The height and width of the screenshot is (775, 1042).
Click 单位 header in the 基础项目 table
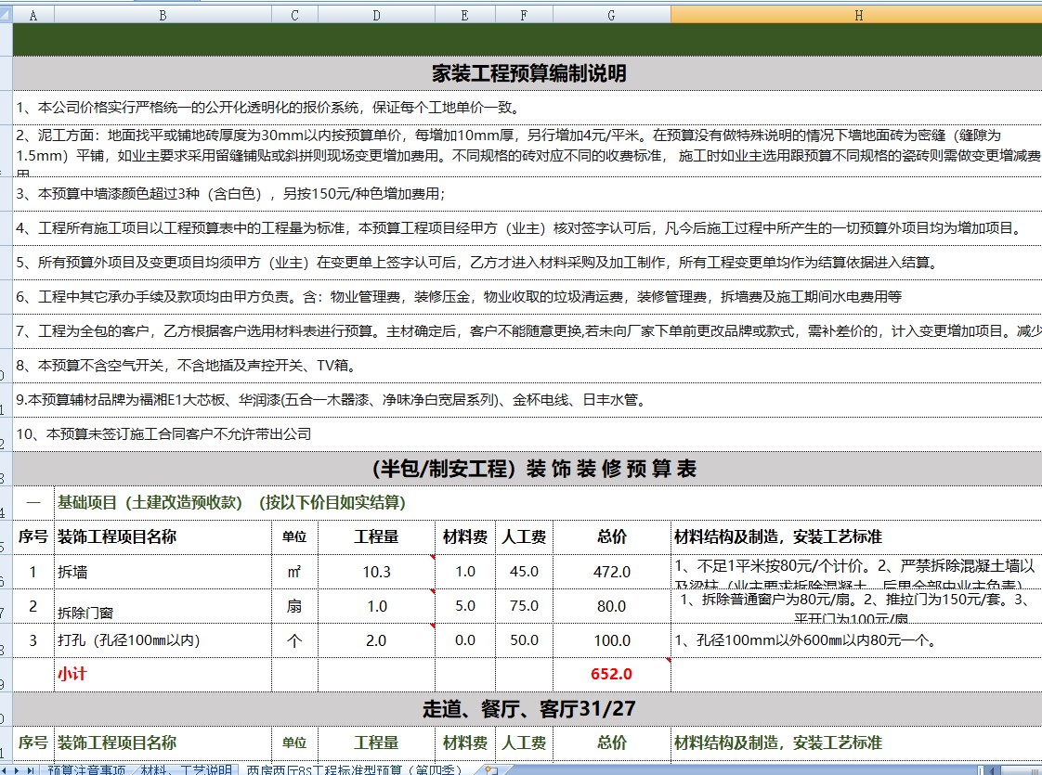[x=294, y=537]
